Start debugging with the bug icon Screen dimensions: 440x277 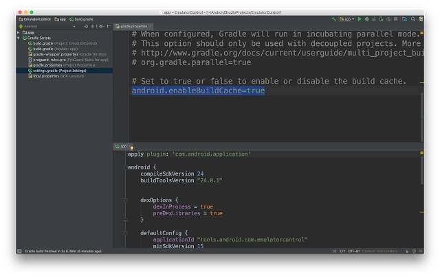pos(366,19)
